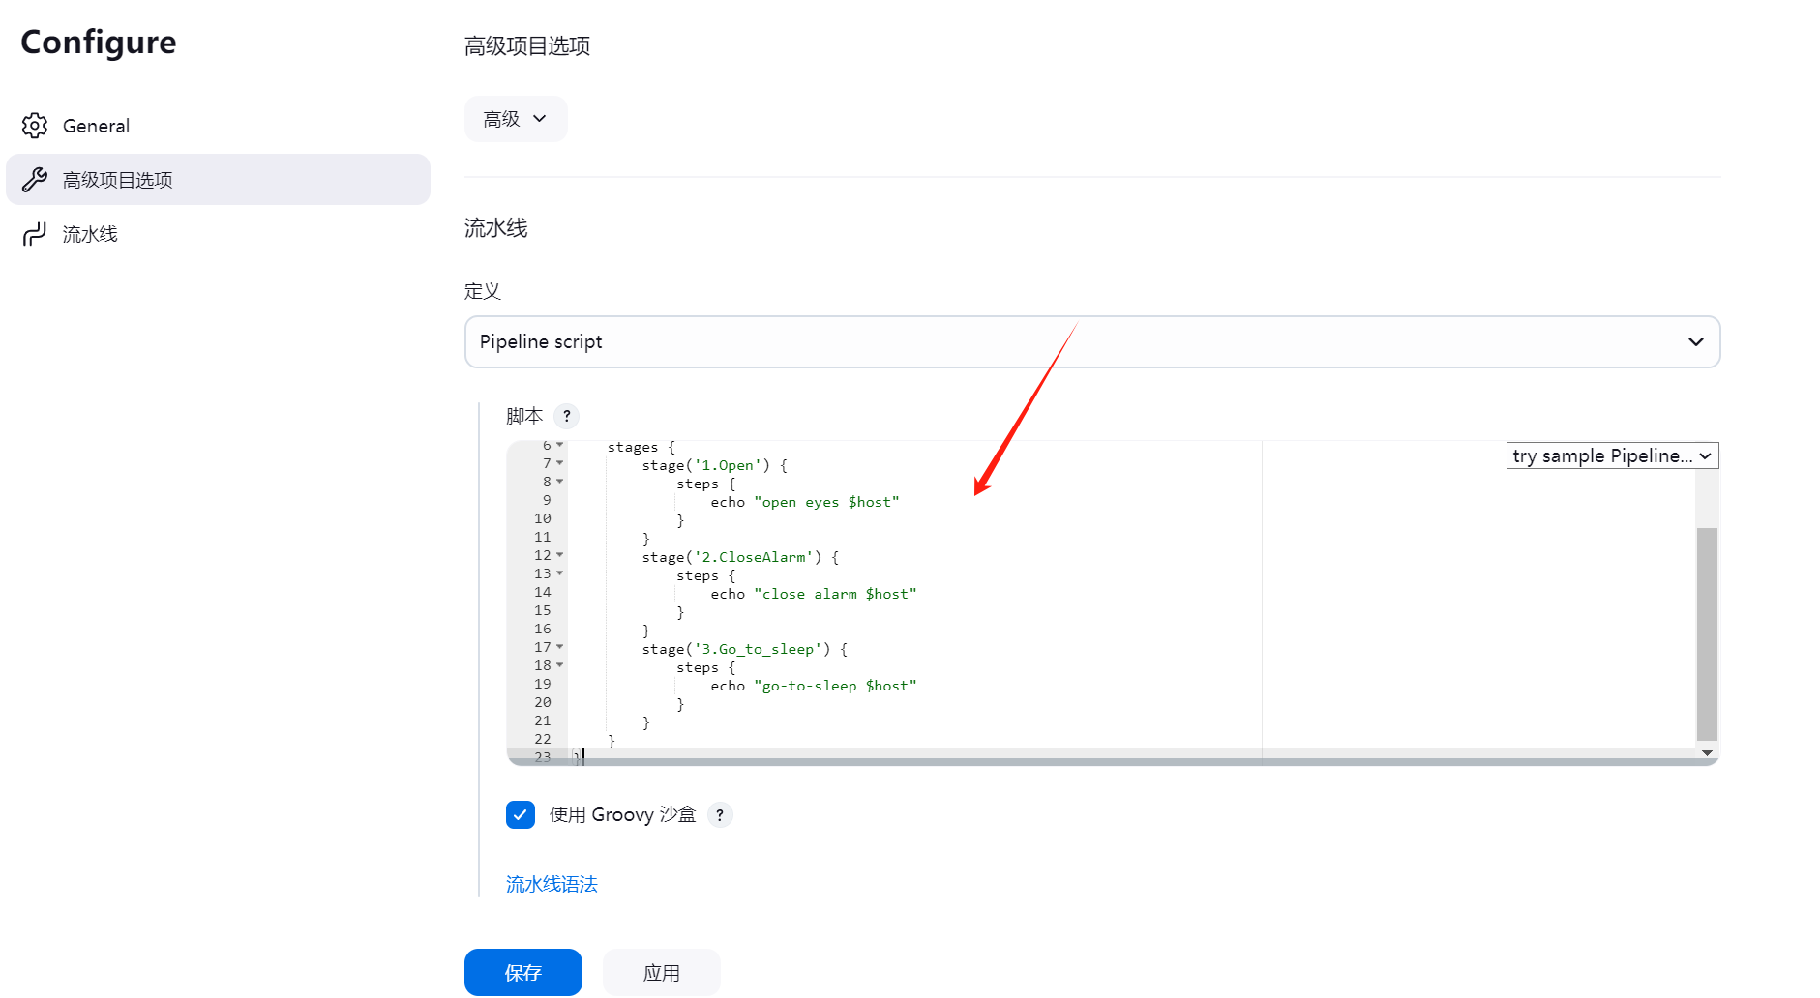Click the wrench icon for 高级项目选项

point(35,180)
